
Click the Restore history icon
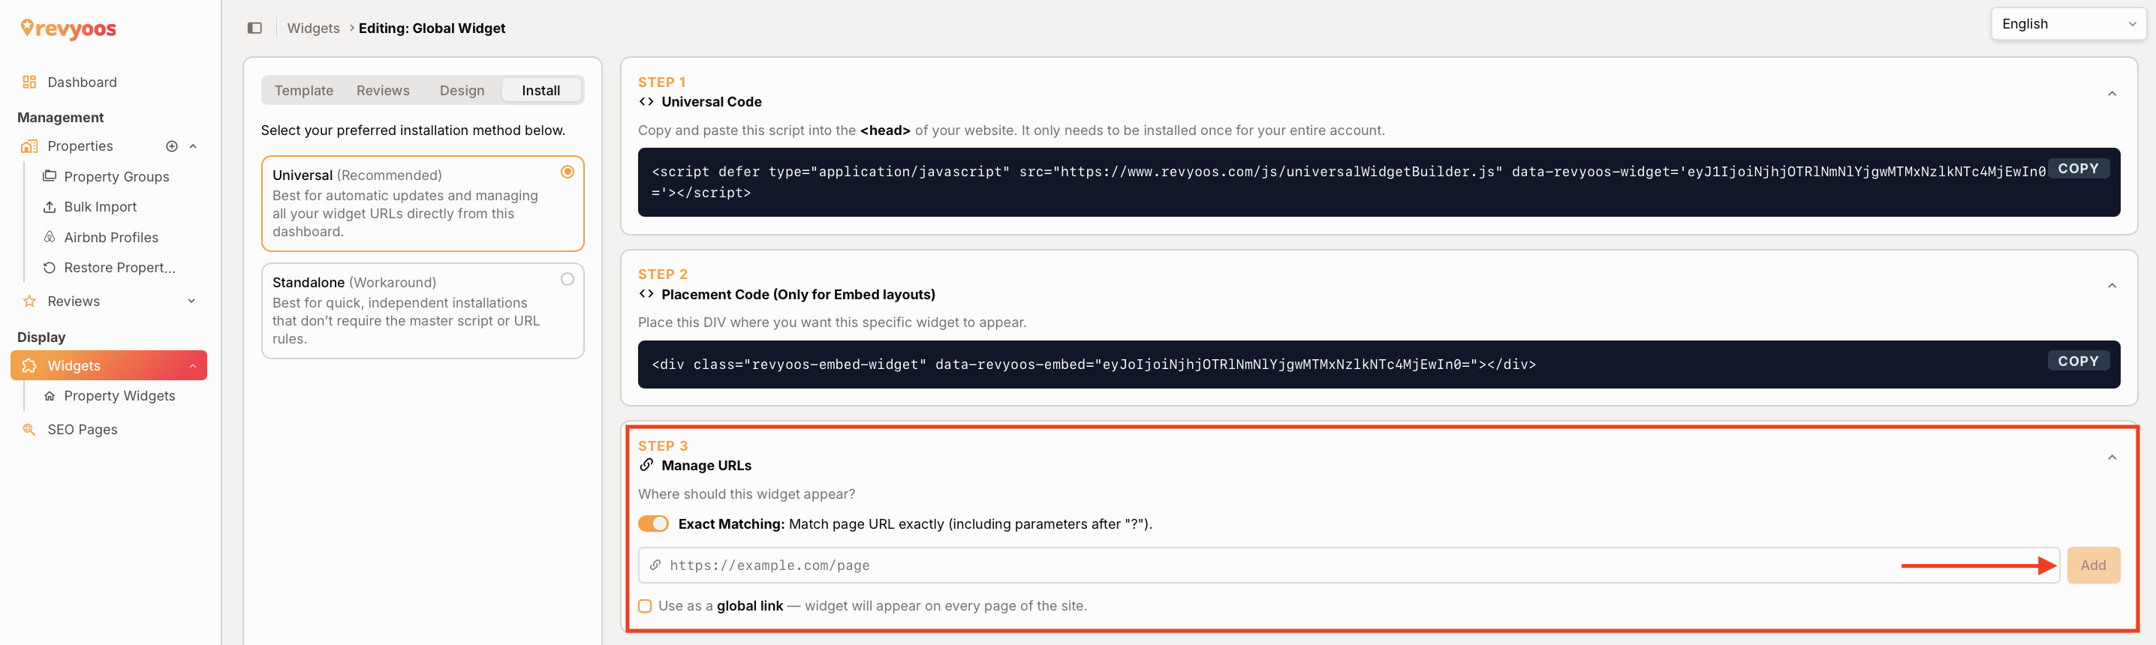pyautogui.click(x=50, y=268)
